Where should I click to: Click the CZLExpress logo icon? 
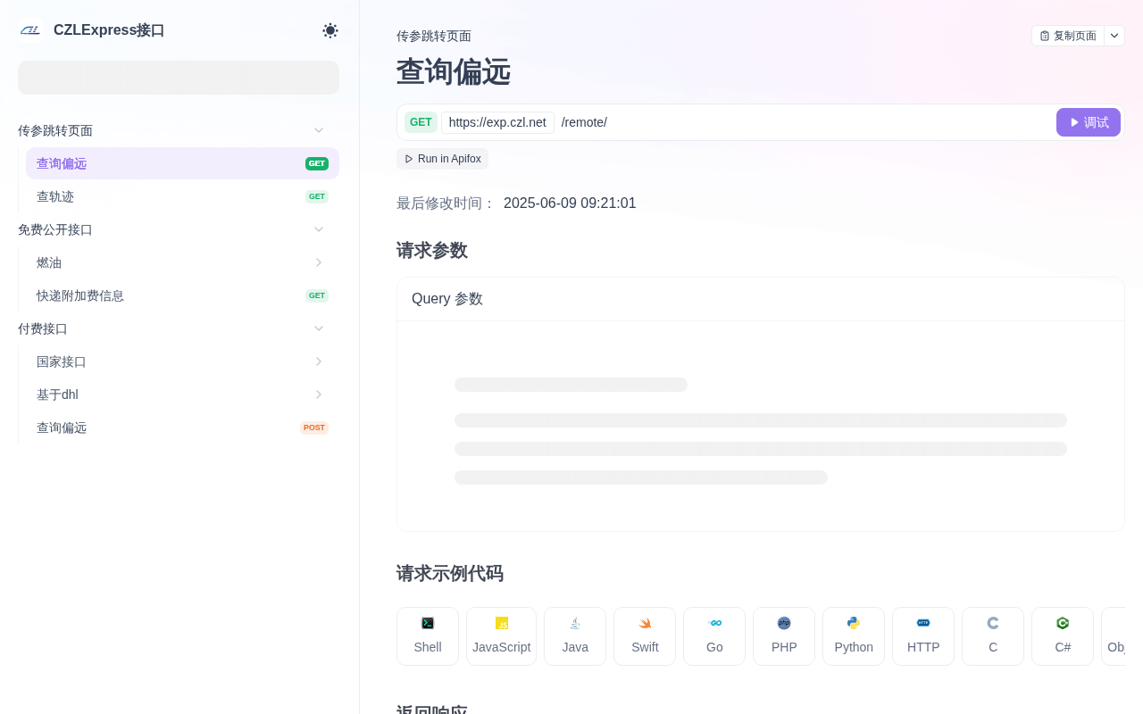point(30,30)
